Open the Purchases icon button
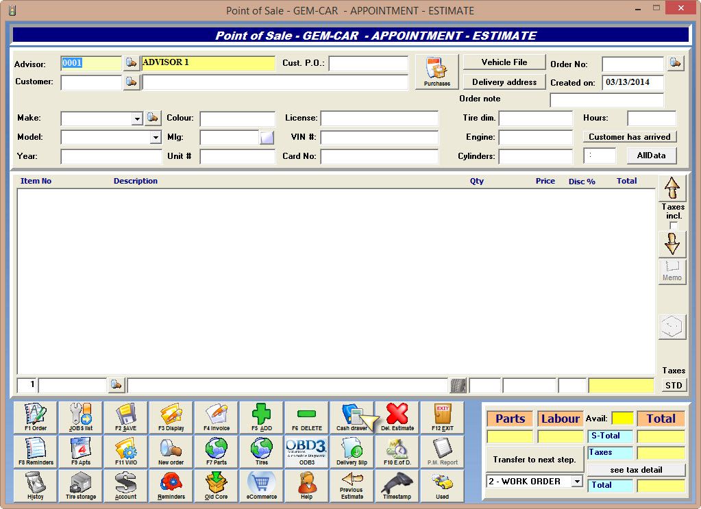The width and height of the screenshot is (701, 509). (x=436, y=72)
